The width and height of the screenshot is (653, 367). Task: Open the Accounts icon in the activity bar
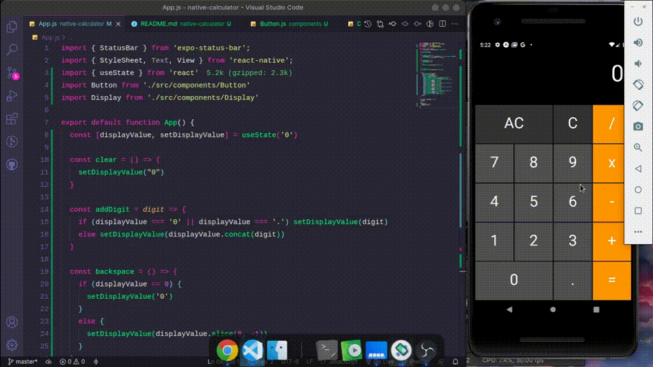(11, 322)
